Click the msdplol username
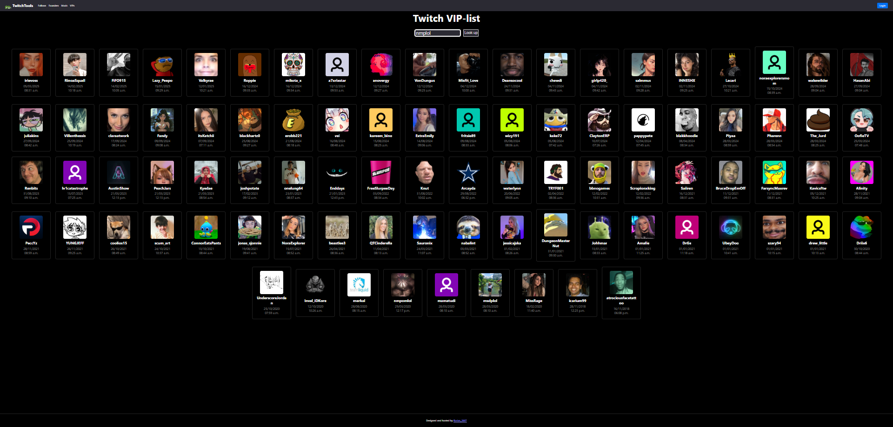 [490, 301]
